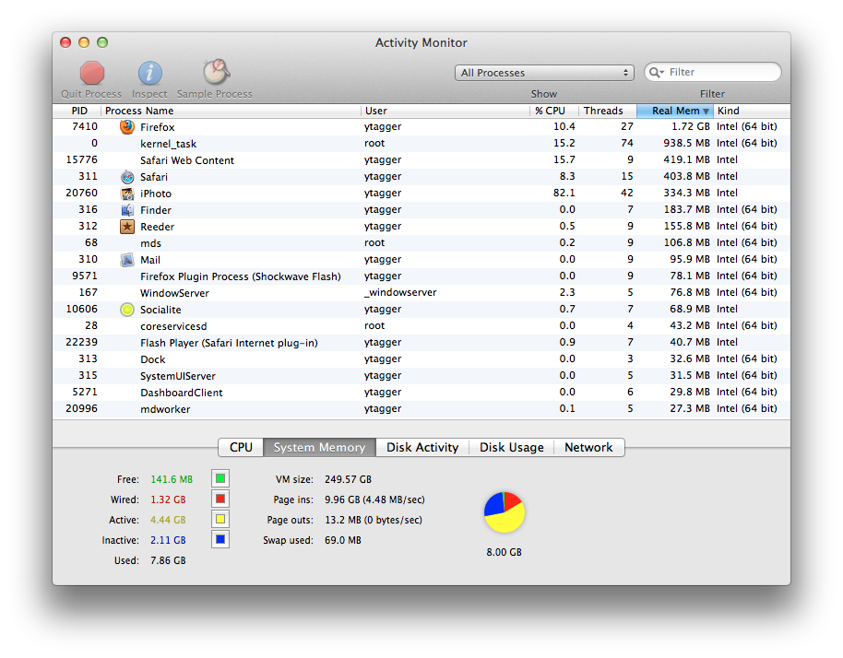The width and height of the screenshot is (843, 658).
Task: Select the mds process row
Action: click(x=421, y=242)
